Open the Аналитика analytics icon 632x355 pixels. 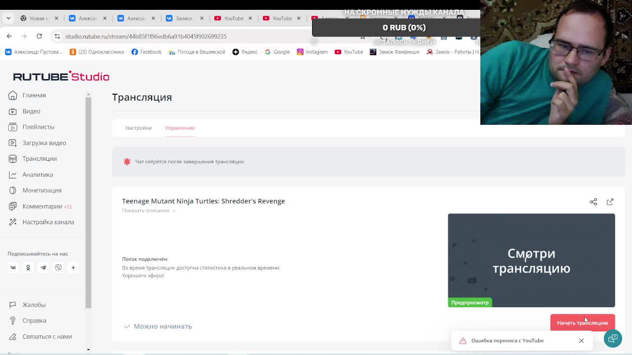point(13,175)
